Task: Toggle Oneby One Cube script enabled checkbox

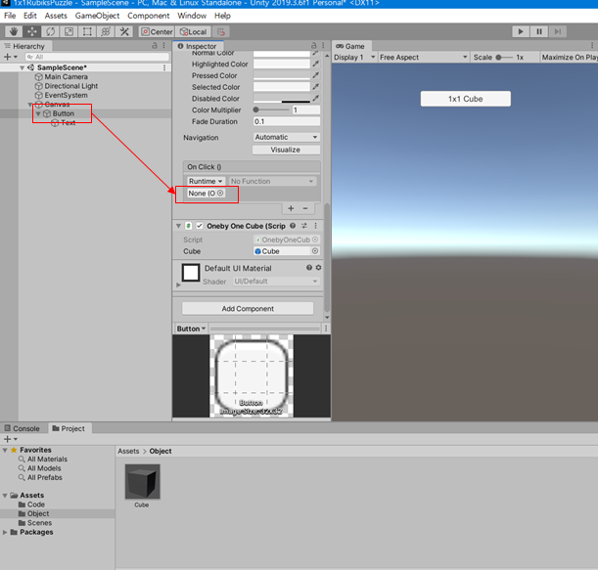Action: coord(200,226)
